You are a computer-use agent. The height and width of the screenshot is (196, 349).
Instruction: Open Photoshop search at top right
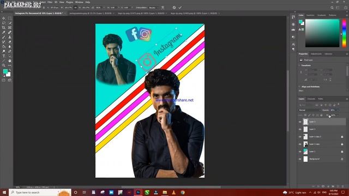click(332, 8)
